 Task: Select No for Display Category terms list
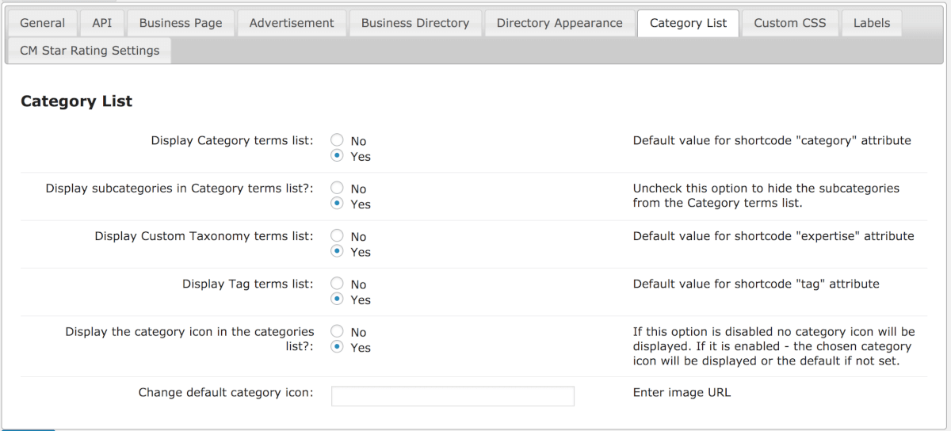tap(337, 141)
